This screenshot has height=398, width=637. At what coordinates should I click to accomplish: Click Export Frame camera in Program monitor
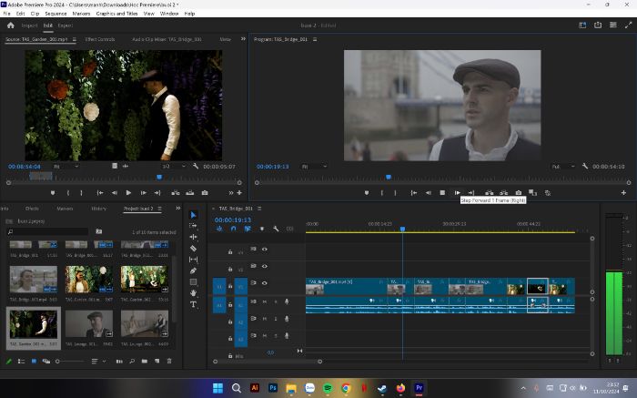tap(519, 193)
